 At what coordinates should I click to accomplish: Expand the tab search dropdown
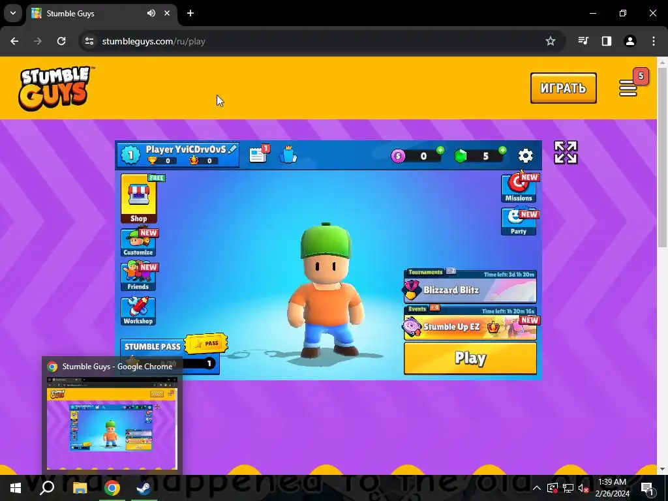pos(13,13)
